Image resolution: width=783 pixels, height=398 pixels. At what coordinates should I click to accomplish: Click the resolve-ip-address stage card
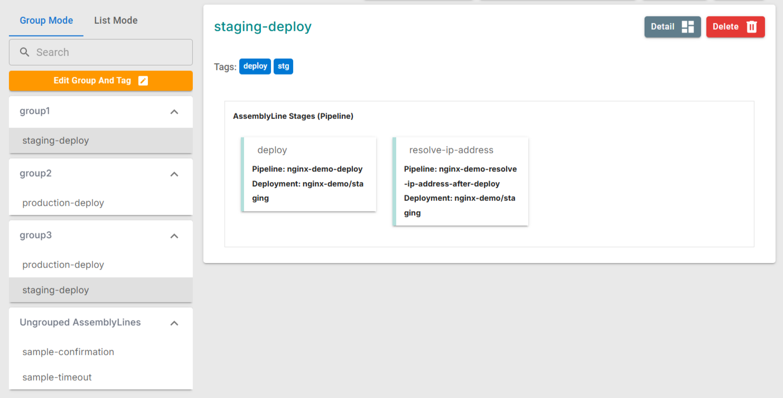[x=461, y=181]
